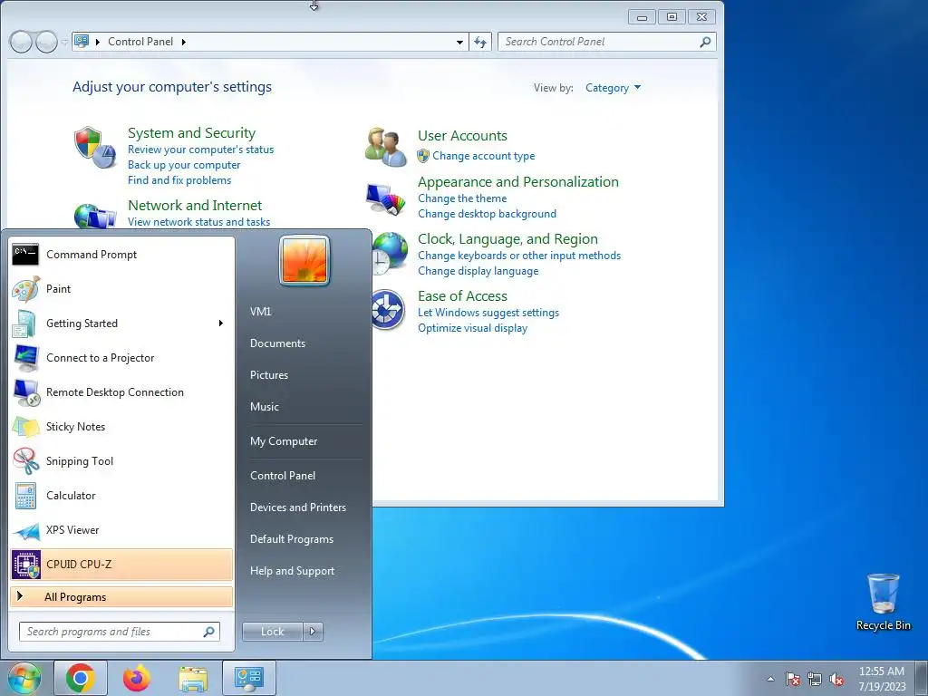Click the Ease of Access icon
Viewport: 928px width, 696px height.
click(x=388, y=310)
